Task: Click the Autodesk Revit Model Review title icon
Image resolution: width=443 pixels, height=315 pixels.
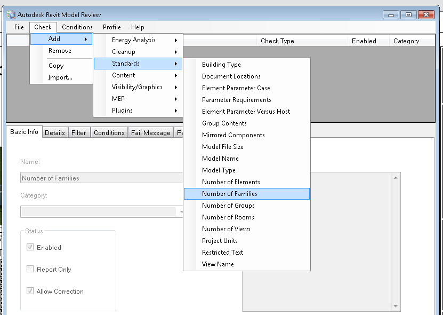Action: click(11, 14)
